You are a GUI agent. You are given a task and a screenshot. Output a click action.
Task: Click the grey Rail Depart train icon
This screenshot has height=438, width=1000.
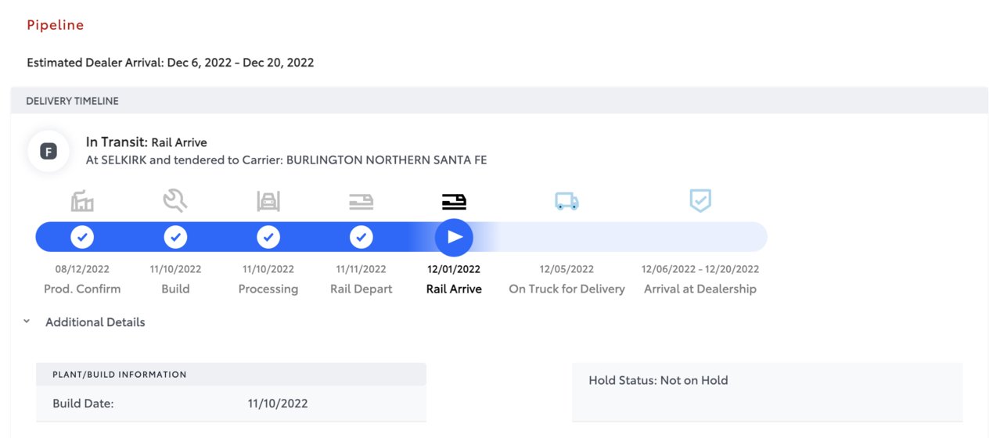[x=362, y=203]
